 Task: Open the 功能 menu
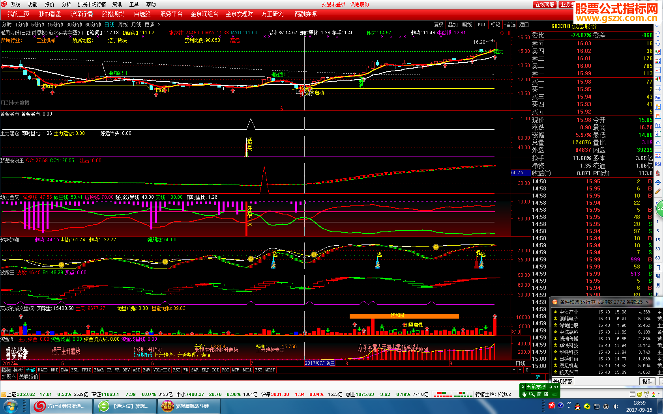tap(32, 4)
